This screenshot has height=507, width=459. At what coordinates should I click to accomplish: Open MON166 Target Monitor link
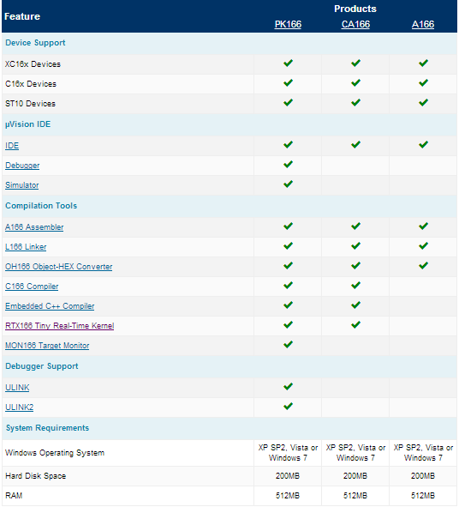[x=47, y=346]
